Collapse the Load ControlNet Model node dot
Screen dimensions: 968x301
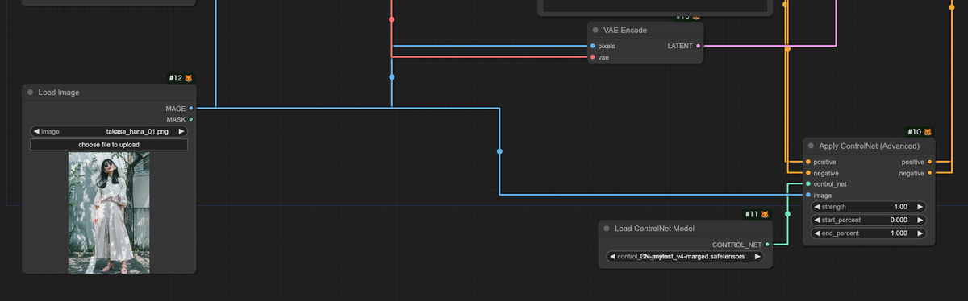607,229
